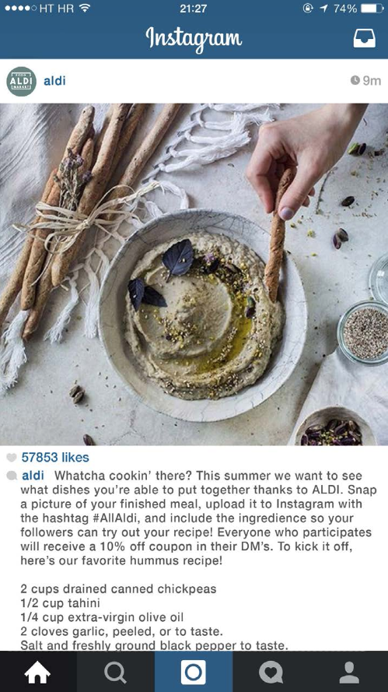This screenshot has width=388, height=692.
Task: Open the Profile person tab
Action: pos(349,672)
